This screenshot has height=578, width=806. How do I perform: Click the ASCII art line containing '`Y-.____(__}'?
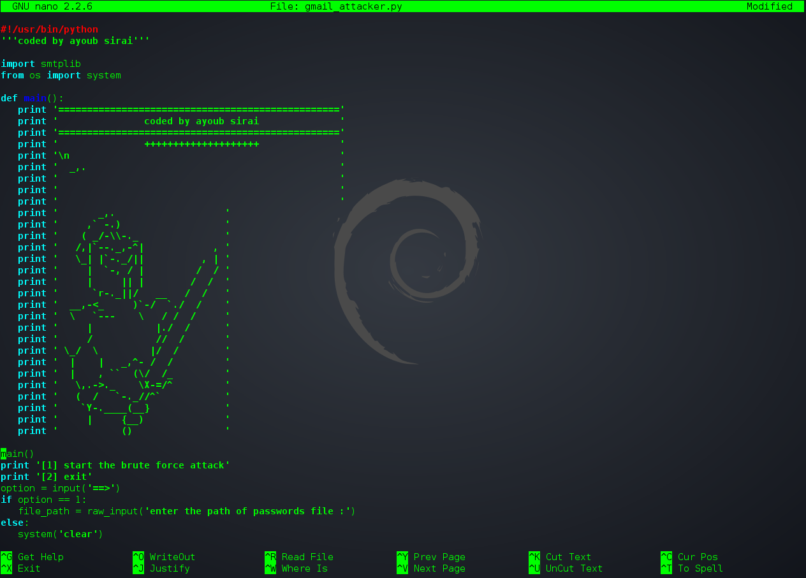pos(124,408)
